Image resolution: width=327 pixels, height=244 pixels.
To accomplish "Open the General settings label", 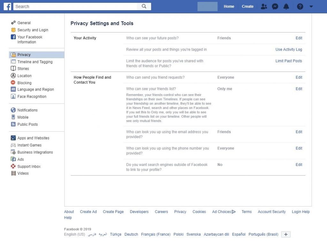I will point(24,23).
